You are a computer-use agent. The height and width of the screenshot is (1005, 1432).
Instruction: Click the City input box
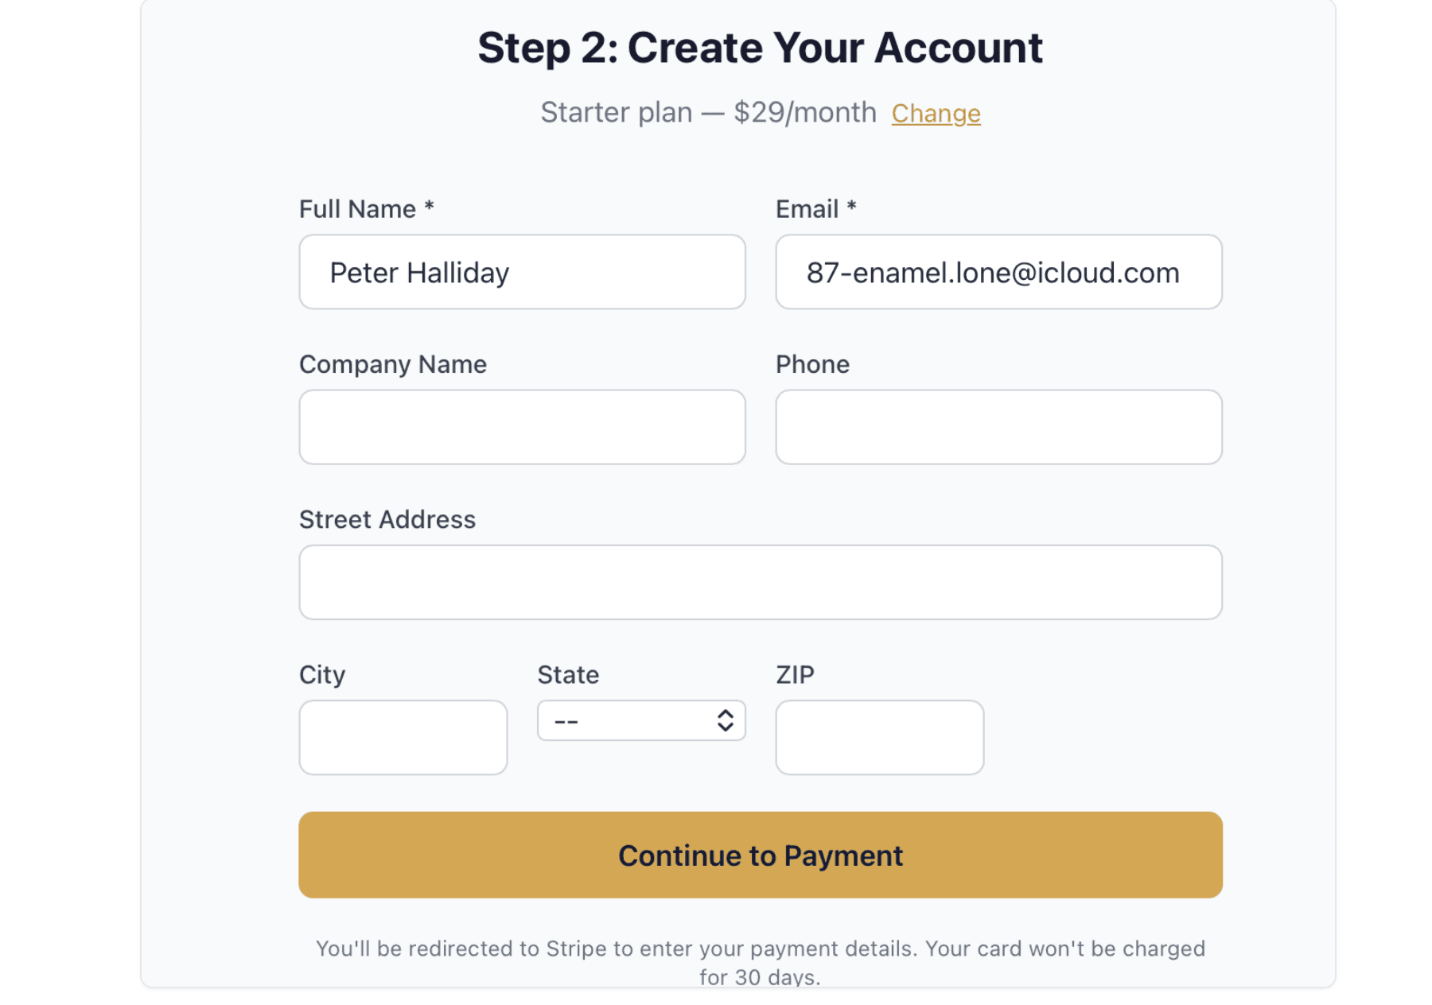403,737
